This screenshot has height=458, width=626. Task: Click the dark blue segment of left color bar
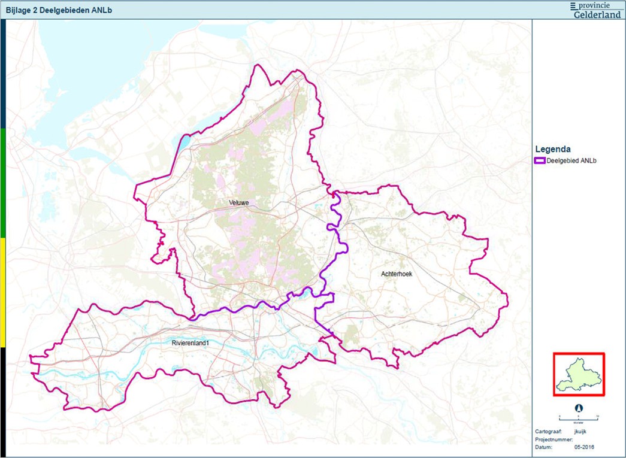[3, 74]
